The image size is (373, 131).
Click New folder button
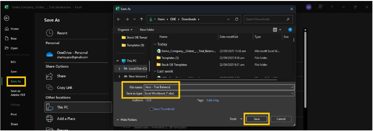tap(147, 30)
